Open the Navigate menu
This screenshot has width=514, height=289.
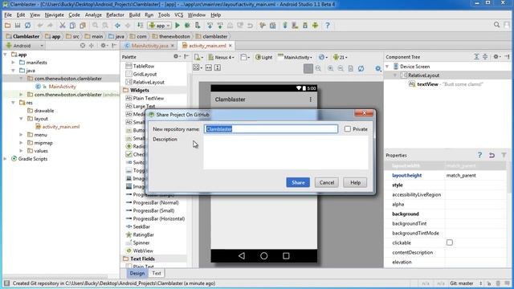55,14
